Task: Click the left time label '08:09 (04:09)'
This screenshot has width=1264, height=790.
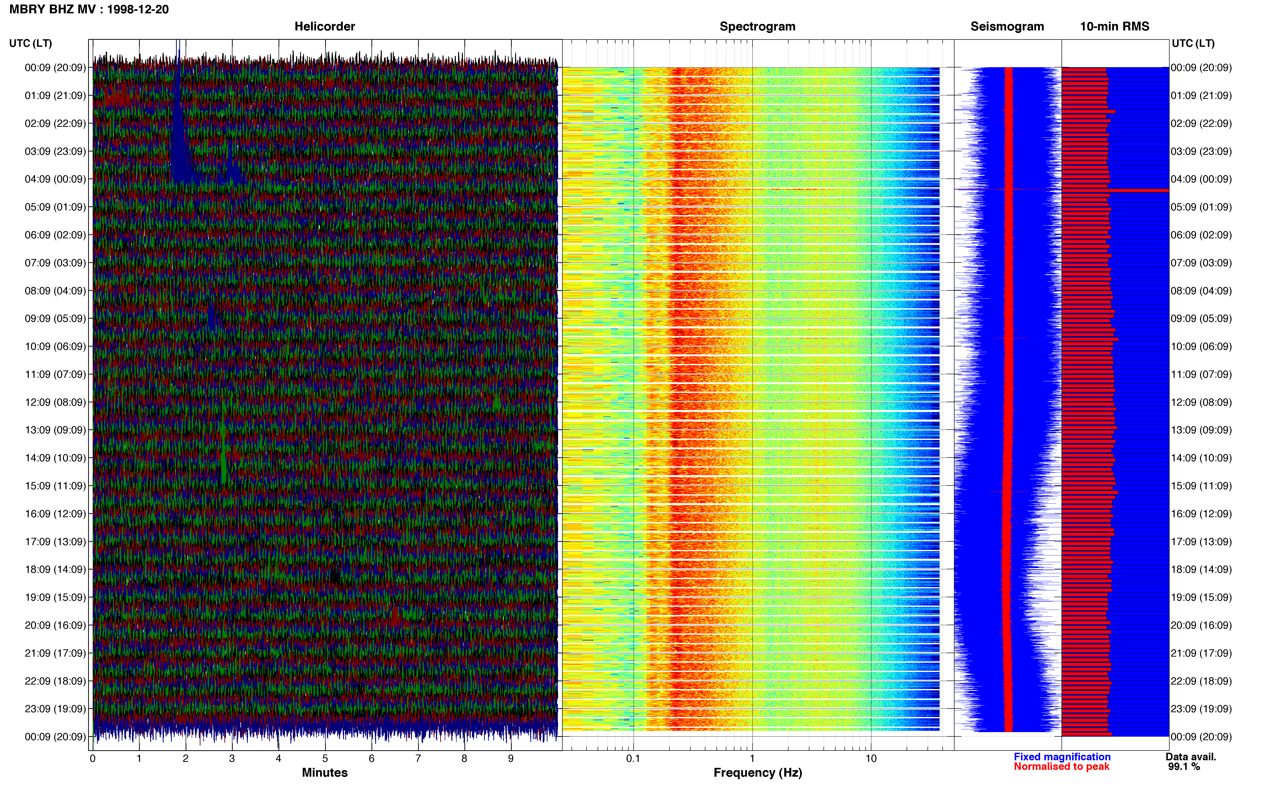Action: [x=55, y=290]
